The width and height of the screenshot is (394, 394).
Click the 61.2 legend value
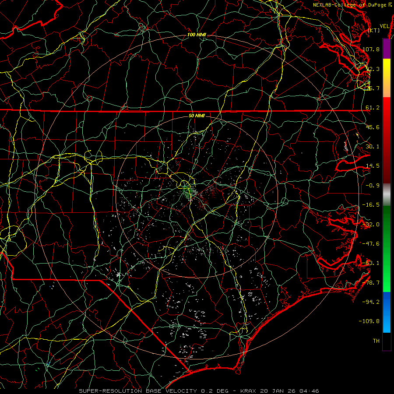(x=373, y=108)
